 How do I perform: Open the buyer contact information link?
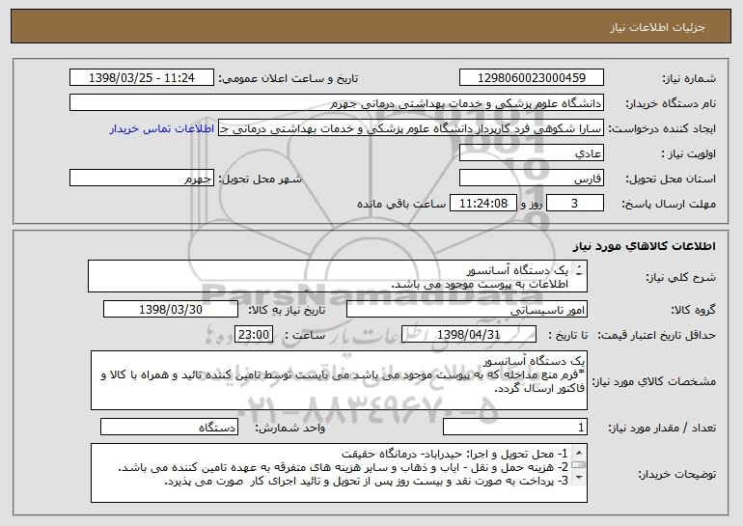tap(161, 129)
